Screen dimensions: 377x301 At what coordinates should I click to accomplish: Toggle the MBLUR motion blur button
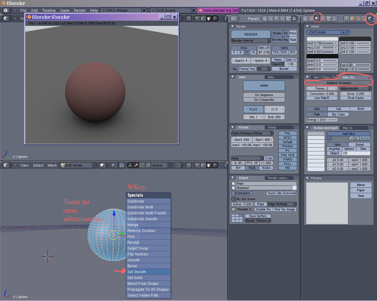[264, 48]
